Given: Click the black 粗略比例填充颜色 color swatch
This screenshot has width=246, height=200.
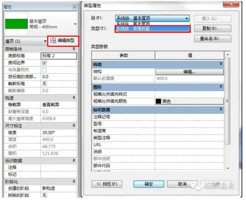Looking at the screenshot, I should (x=158, y=101).
